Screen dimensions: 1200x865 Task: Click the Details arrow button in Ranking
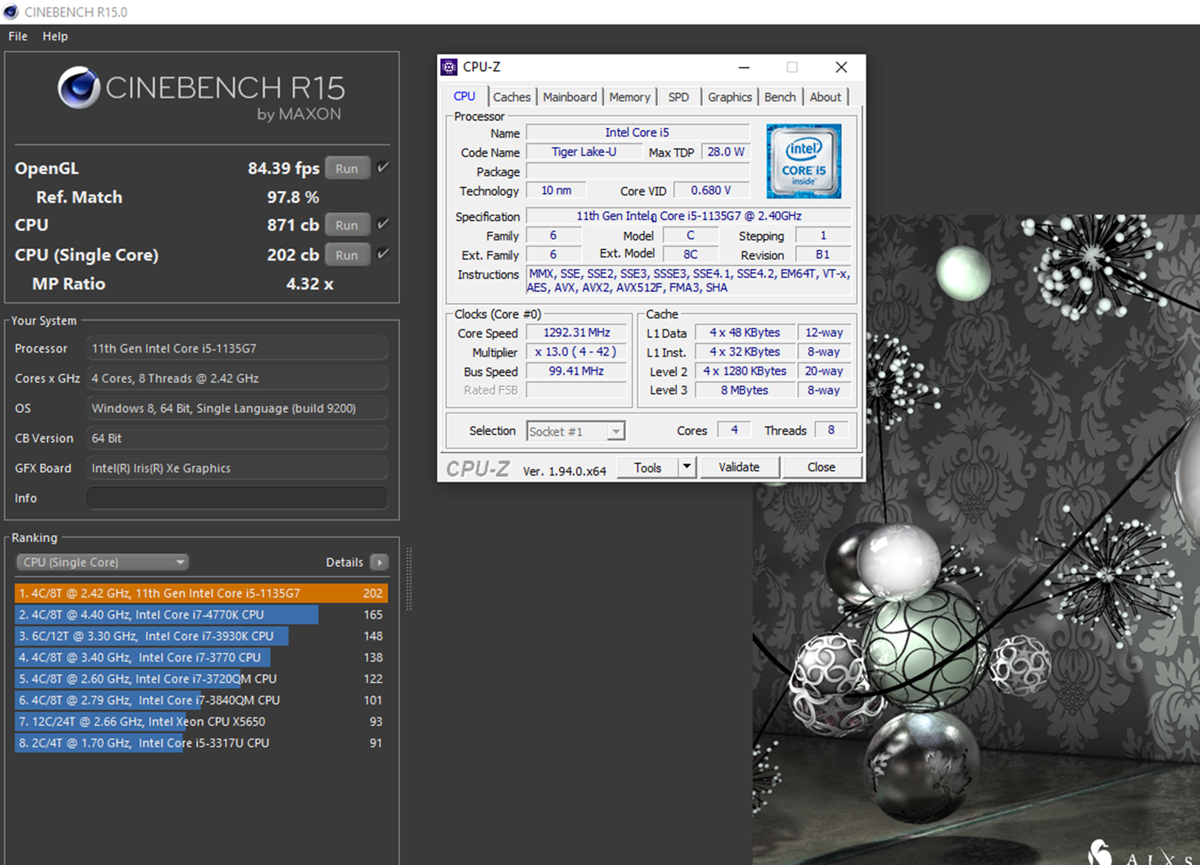pyautogui.click(x=379, y=562)
